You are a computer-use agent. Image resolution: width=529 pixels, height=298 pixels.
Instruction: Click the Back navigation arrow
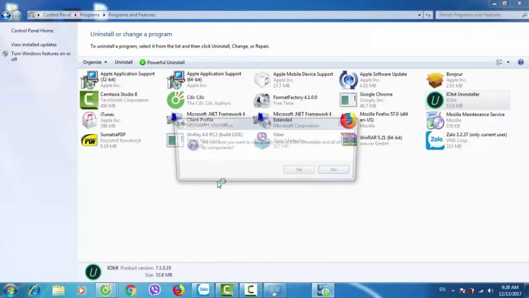tap(6, 15)
